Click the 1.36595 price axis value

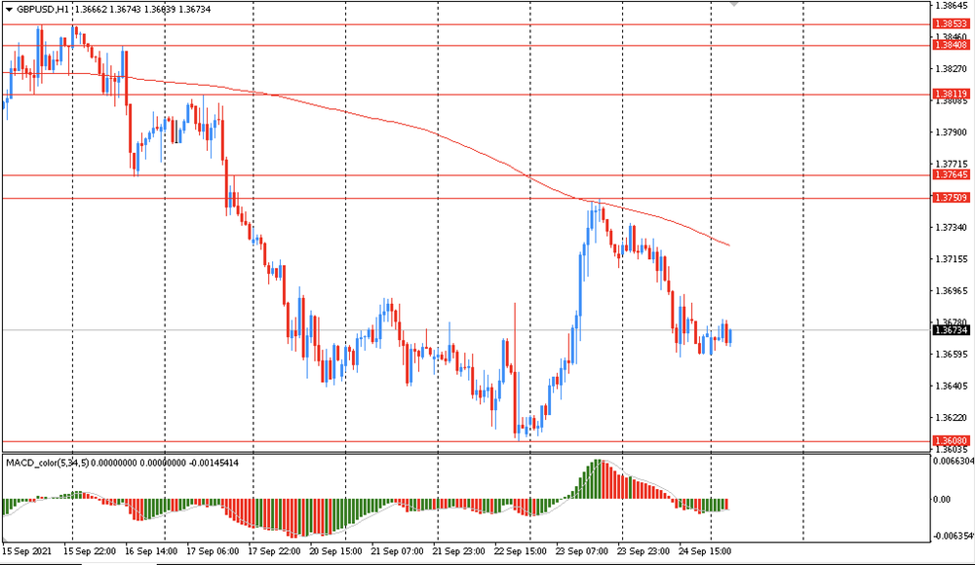[952, 355]
